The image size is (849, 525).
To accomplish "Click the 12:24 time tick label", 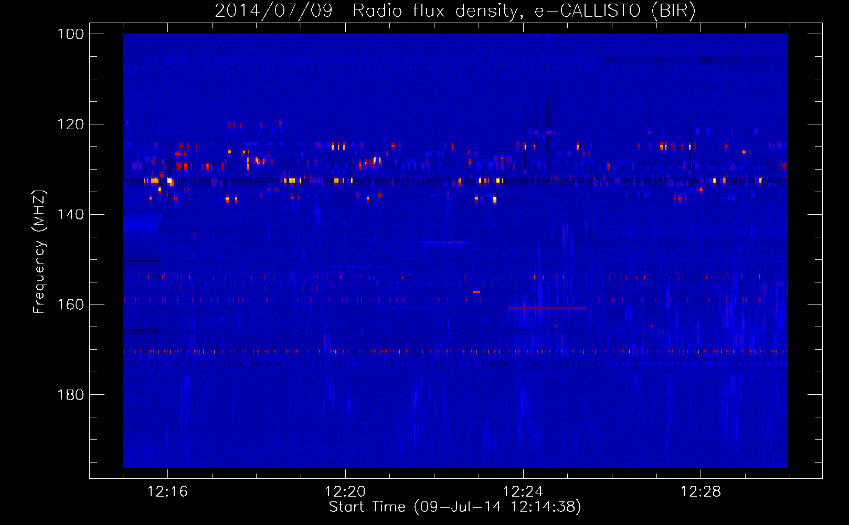I will (x=523, y=492).
